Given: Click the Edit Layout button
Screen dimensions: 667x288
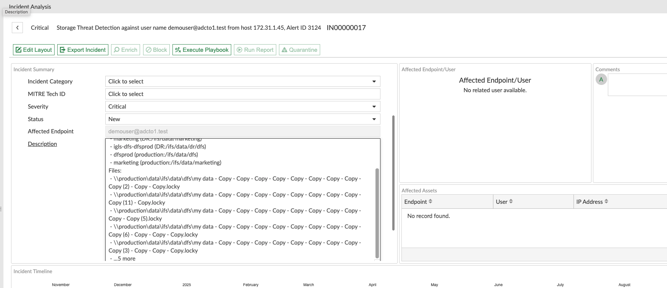Looking at the screenshot, I should 34,50.
